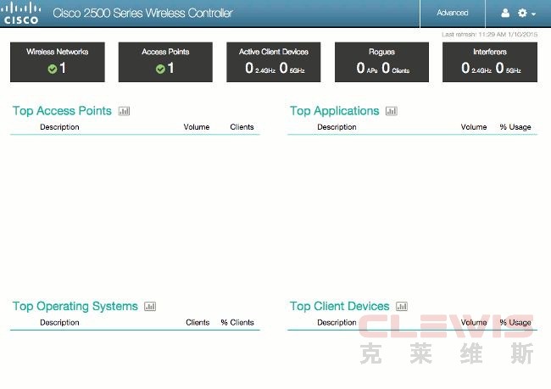Open the Access Points tile
Image resolution: width=551 pixels, height=389 pixels.
coord(165,62)
